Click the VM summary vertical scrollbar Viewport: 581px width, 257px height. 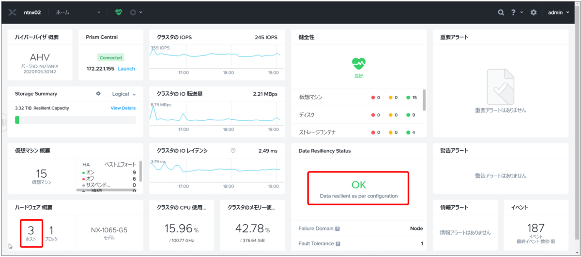tap(140, 171)
